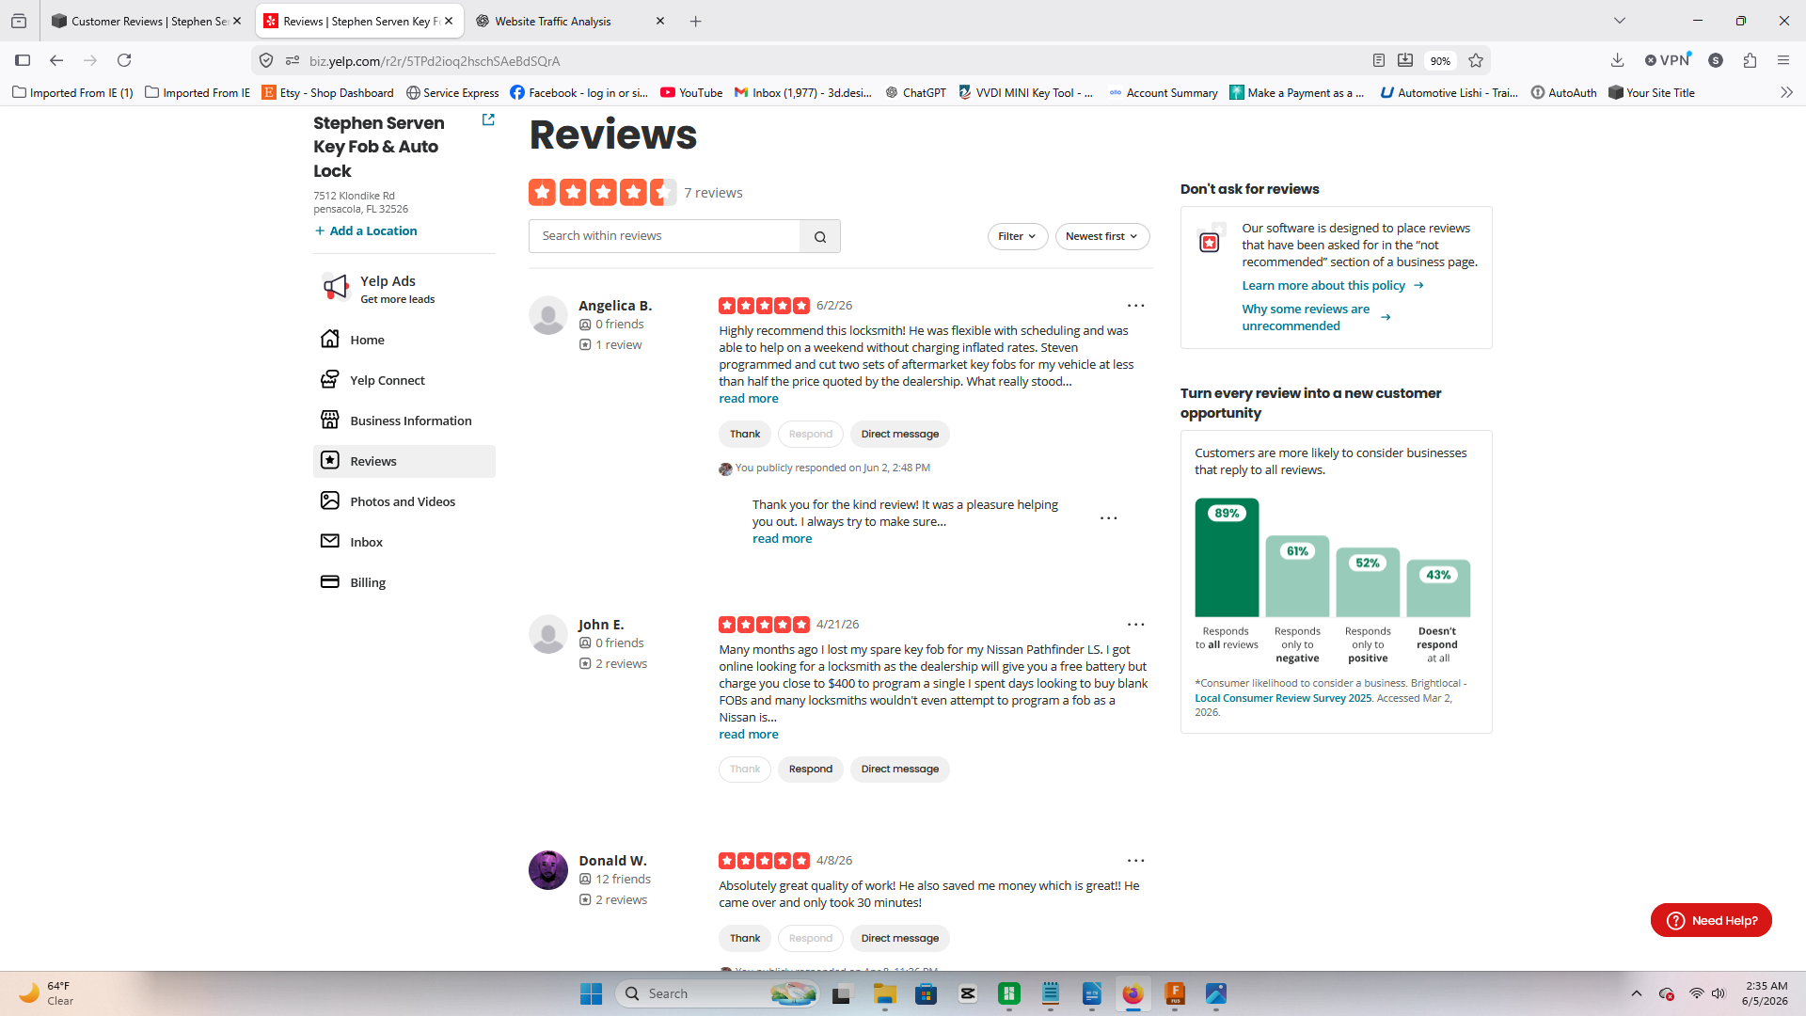Click the Windows taskbar Search box
Screen dimensions: 1806x1016
[716, 993]
